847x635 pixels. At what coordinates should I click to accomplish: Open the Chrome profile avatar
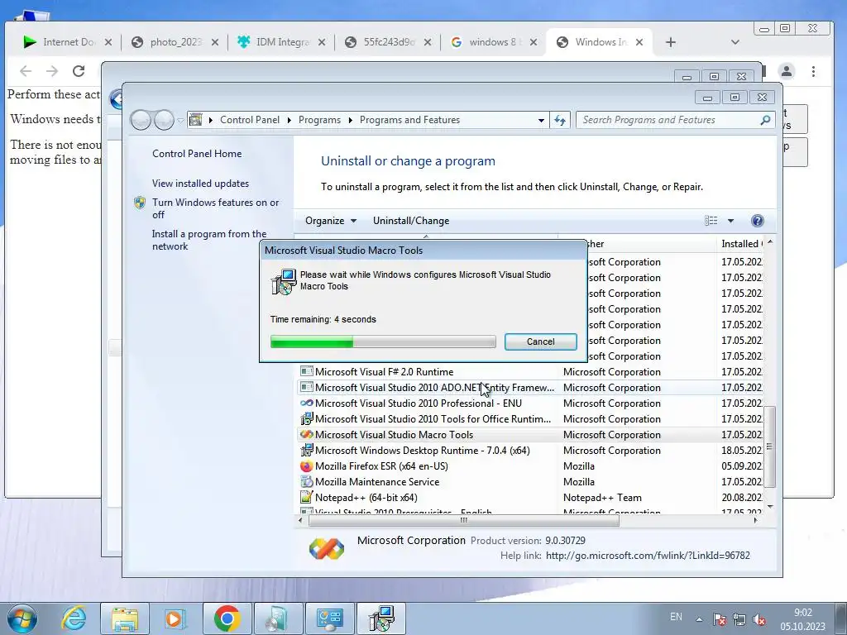tap(787, 71)
